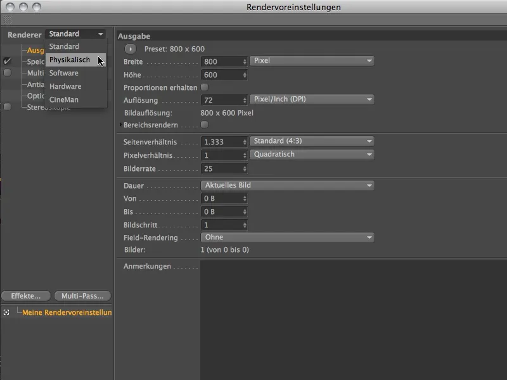Viewport: 507px width, 380px height.
Task: Click the Bilderrate stepper arrows
Action: [245, 168]
